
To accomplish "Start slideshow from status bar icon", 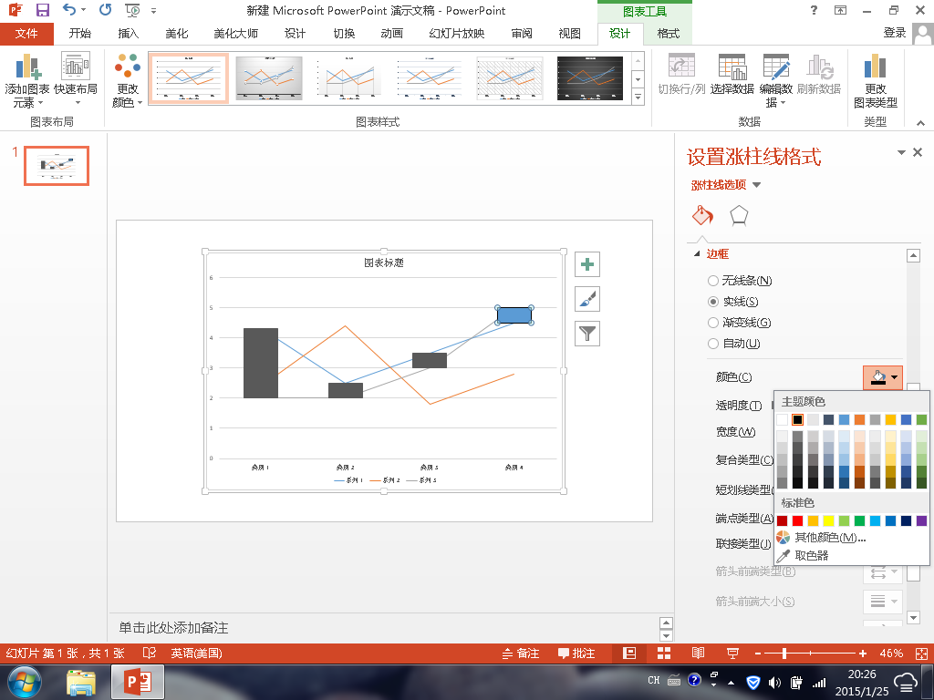I will click(732, 653).
